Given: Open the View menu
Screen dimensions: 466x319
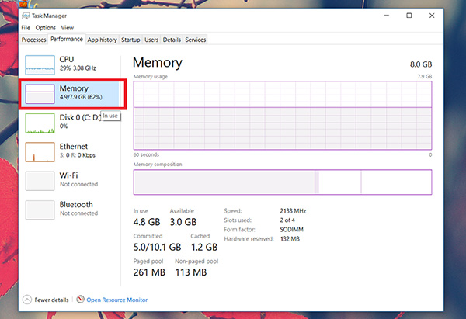Looking at the screenshot, I should pyautogui.click(x=68, y=28).
